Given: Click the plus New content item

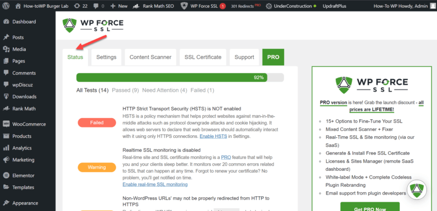Looking at the screenshot, I should [113, 6].
